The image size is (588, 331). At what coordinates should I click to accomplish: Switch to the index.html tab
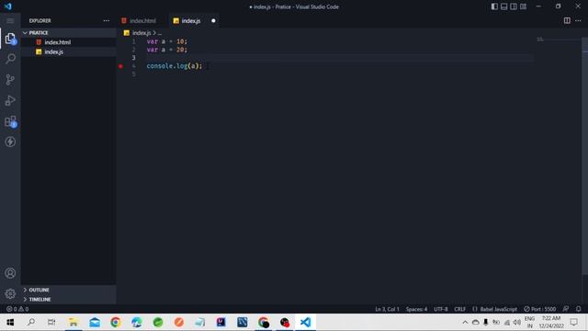(x=142, y=20)
